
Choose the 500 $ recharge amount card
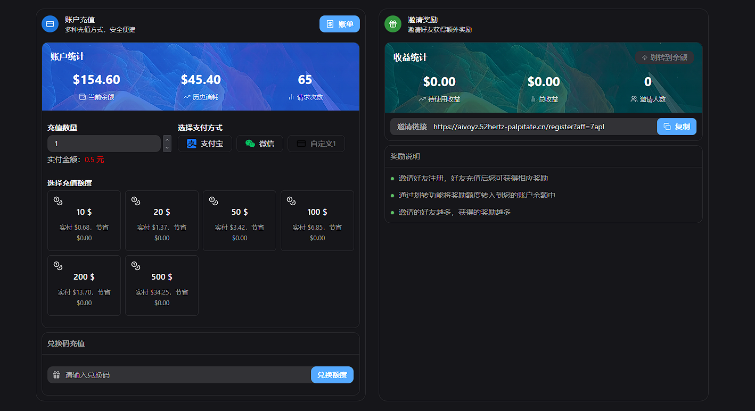pyautogui.click(x=162, y=286)
